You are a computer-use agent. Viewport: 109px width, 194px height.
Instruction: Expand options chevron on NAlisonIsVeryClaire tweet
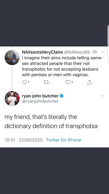click(103, 52)
